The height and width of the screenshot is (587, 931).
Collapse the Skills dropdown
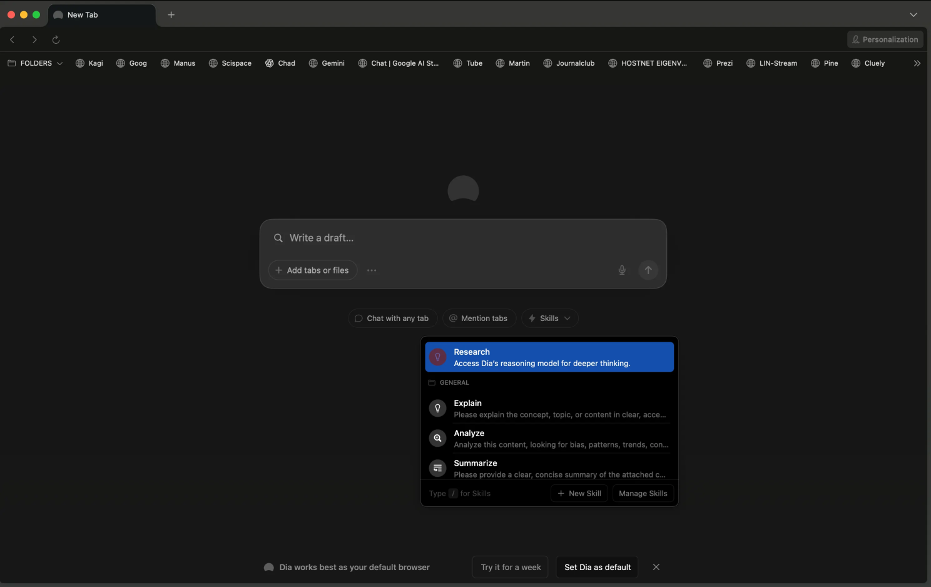click(549, 319)
